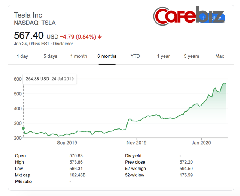Select the 5 days range tab

(50, 56)
